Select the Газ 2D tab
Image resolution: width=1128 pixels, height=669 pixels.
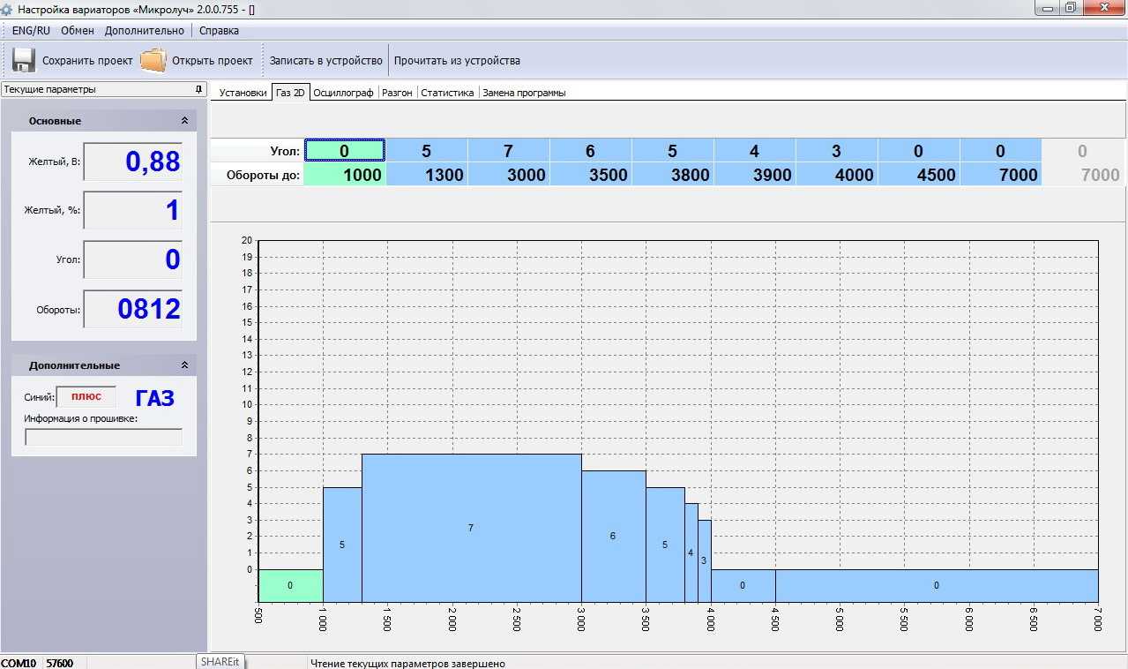coord(290,93)
